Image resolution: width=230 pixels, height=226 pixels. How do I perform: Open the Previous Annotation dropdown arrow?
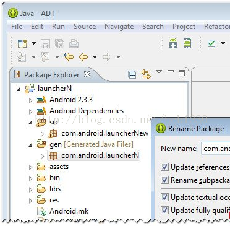57,57
